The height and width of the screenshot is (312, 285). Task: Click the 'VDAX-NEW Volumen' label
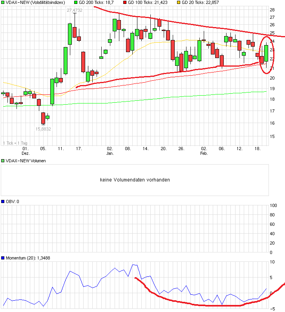(x=26, y=161)
